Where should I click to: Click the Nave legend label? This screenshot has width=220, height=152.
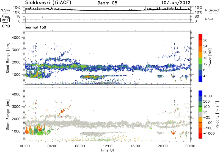point(209,19)
